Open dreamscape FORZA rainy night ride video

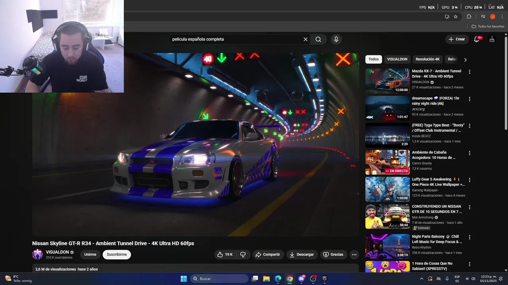[x=387, y=108]
